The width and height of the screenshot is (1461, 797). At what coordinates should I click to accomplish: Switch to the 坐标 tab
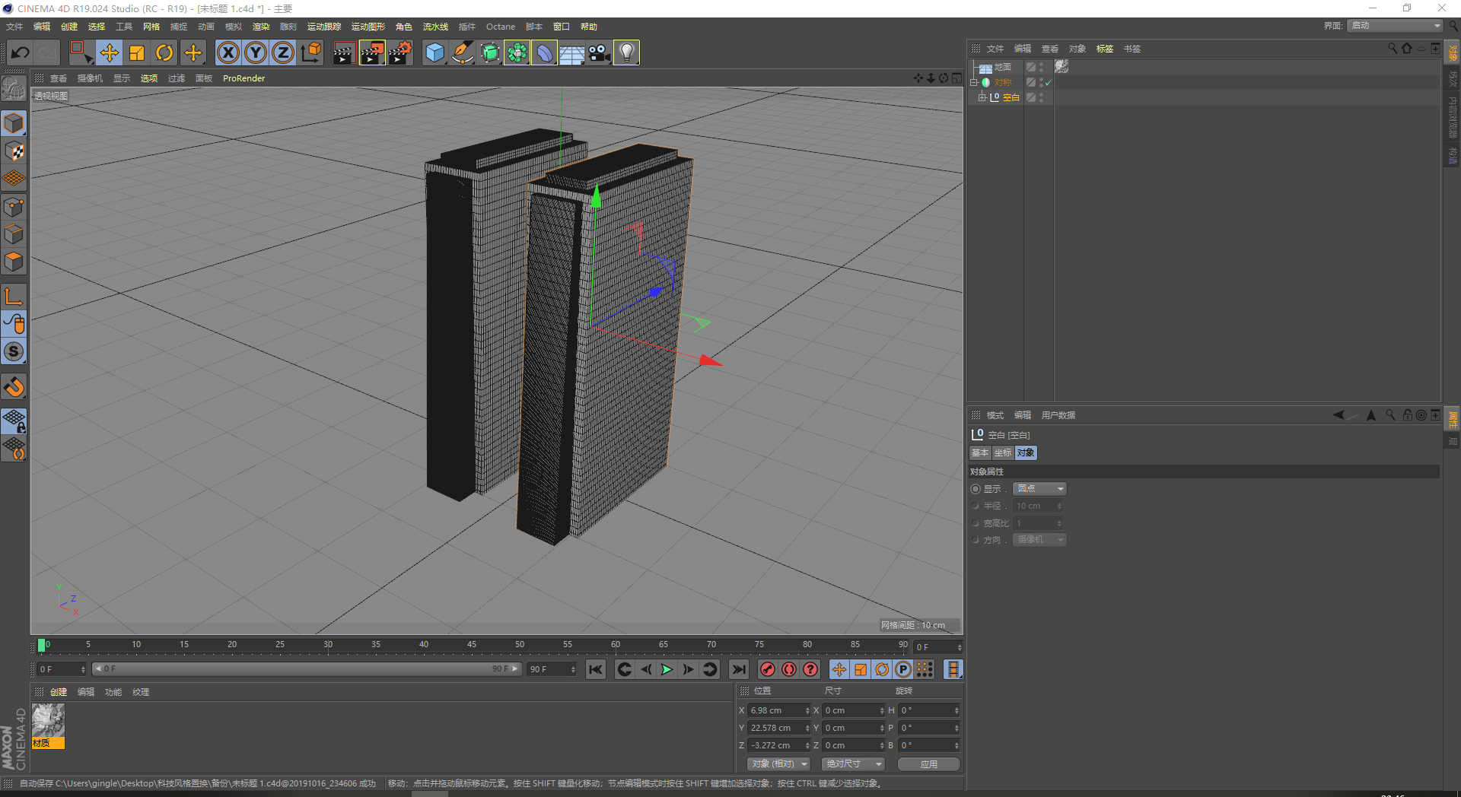tap(1003, 452)
